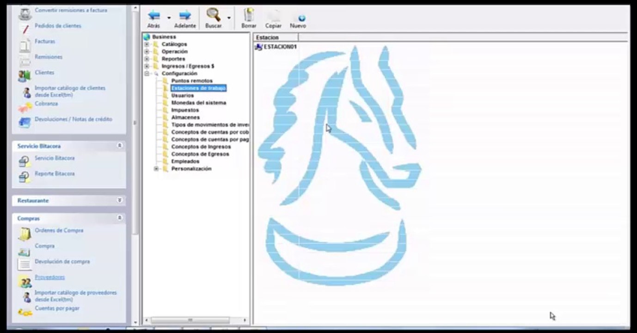Click the Reporte Bitacora icon
637x333 pixels.
tap(24, 177)
